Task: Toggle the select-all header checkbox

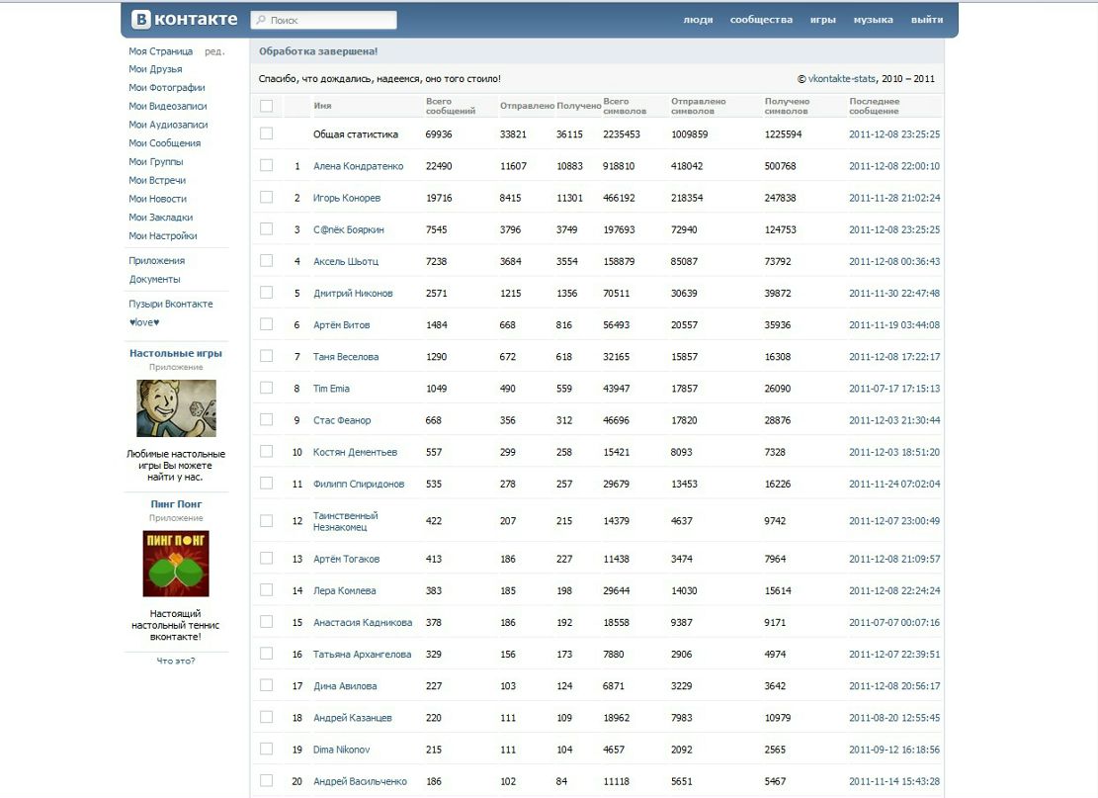Action: [x=266, y=106]
